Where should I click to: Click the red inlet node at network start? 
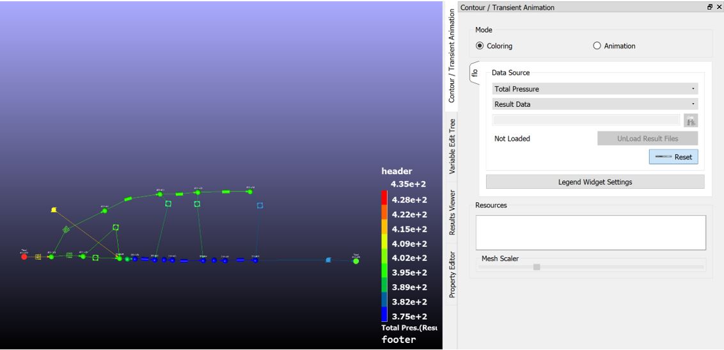pos(24,257)
